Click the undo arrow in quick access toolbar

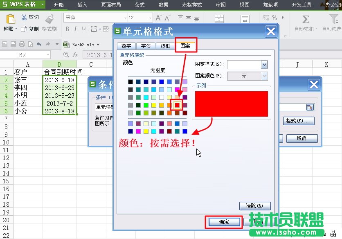(x=39, y=44)
